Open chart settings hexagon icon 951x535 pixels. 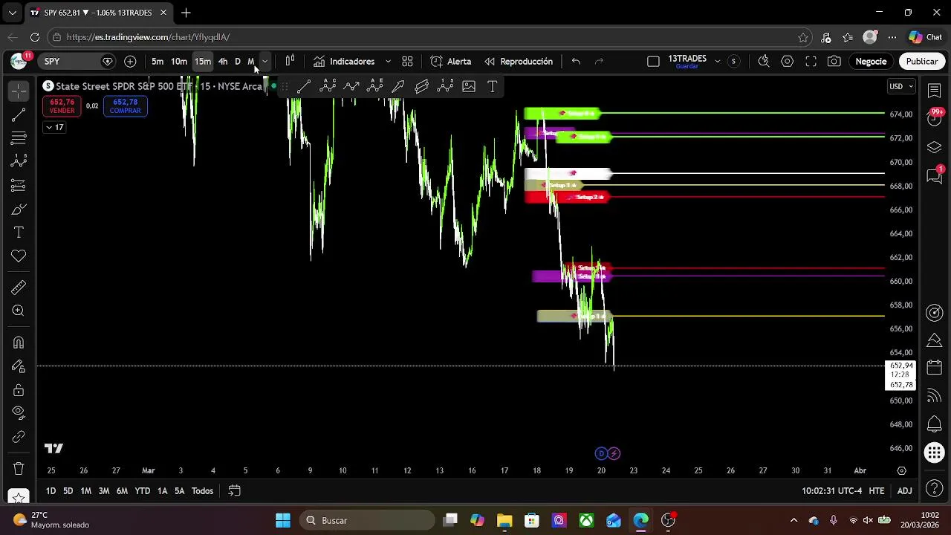click(x=787, y=62)
